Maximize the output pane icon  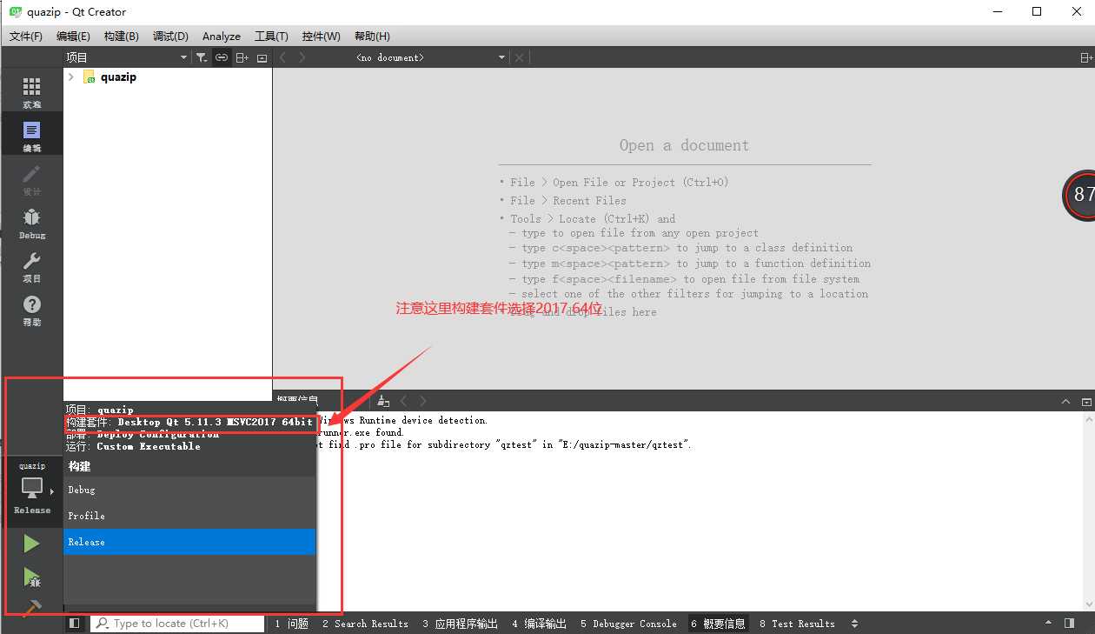click(x=1085, y=402)
